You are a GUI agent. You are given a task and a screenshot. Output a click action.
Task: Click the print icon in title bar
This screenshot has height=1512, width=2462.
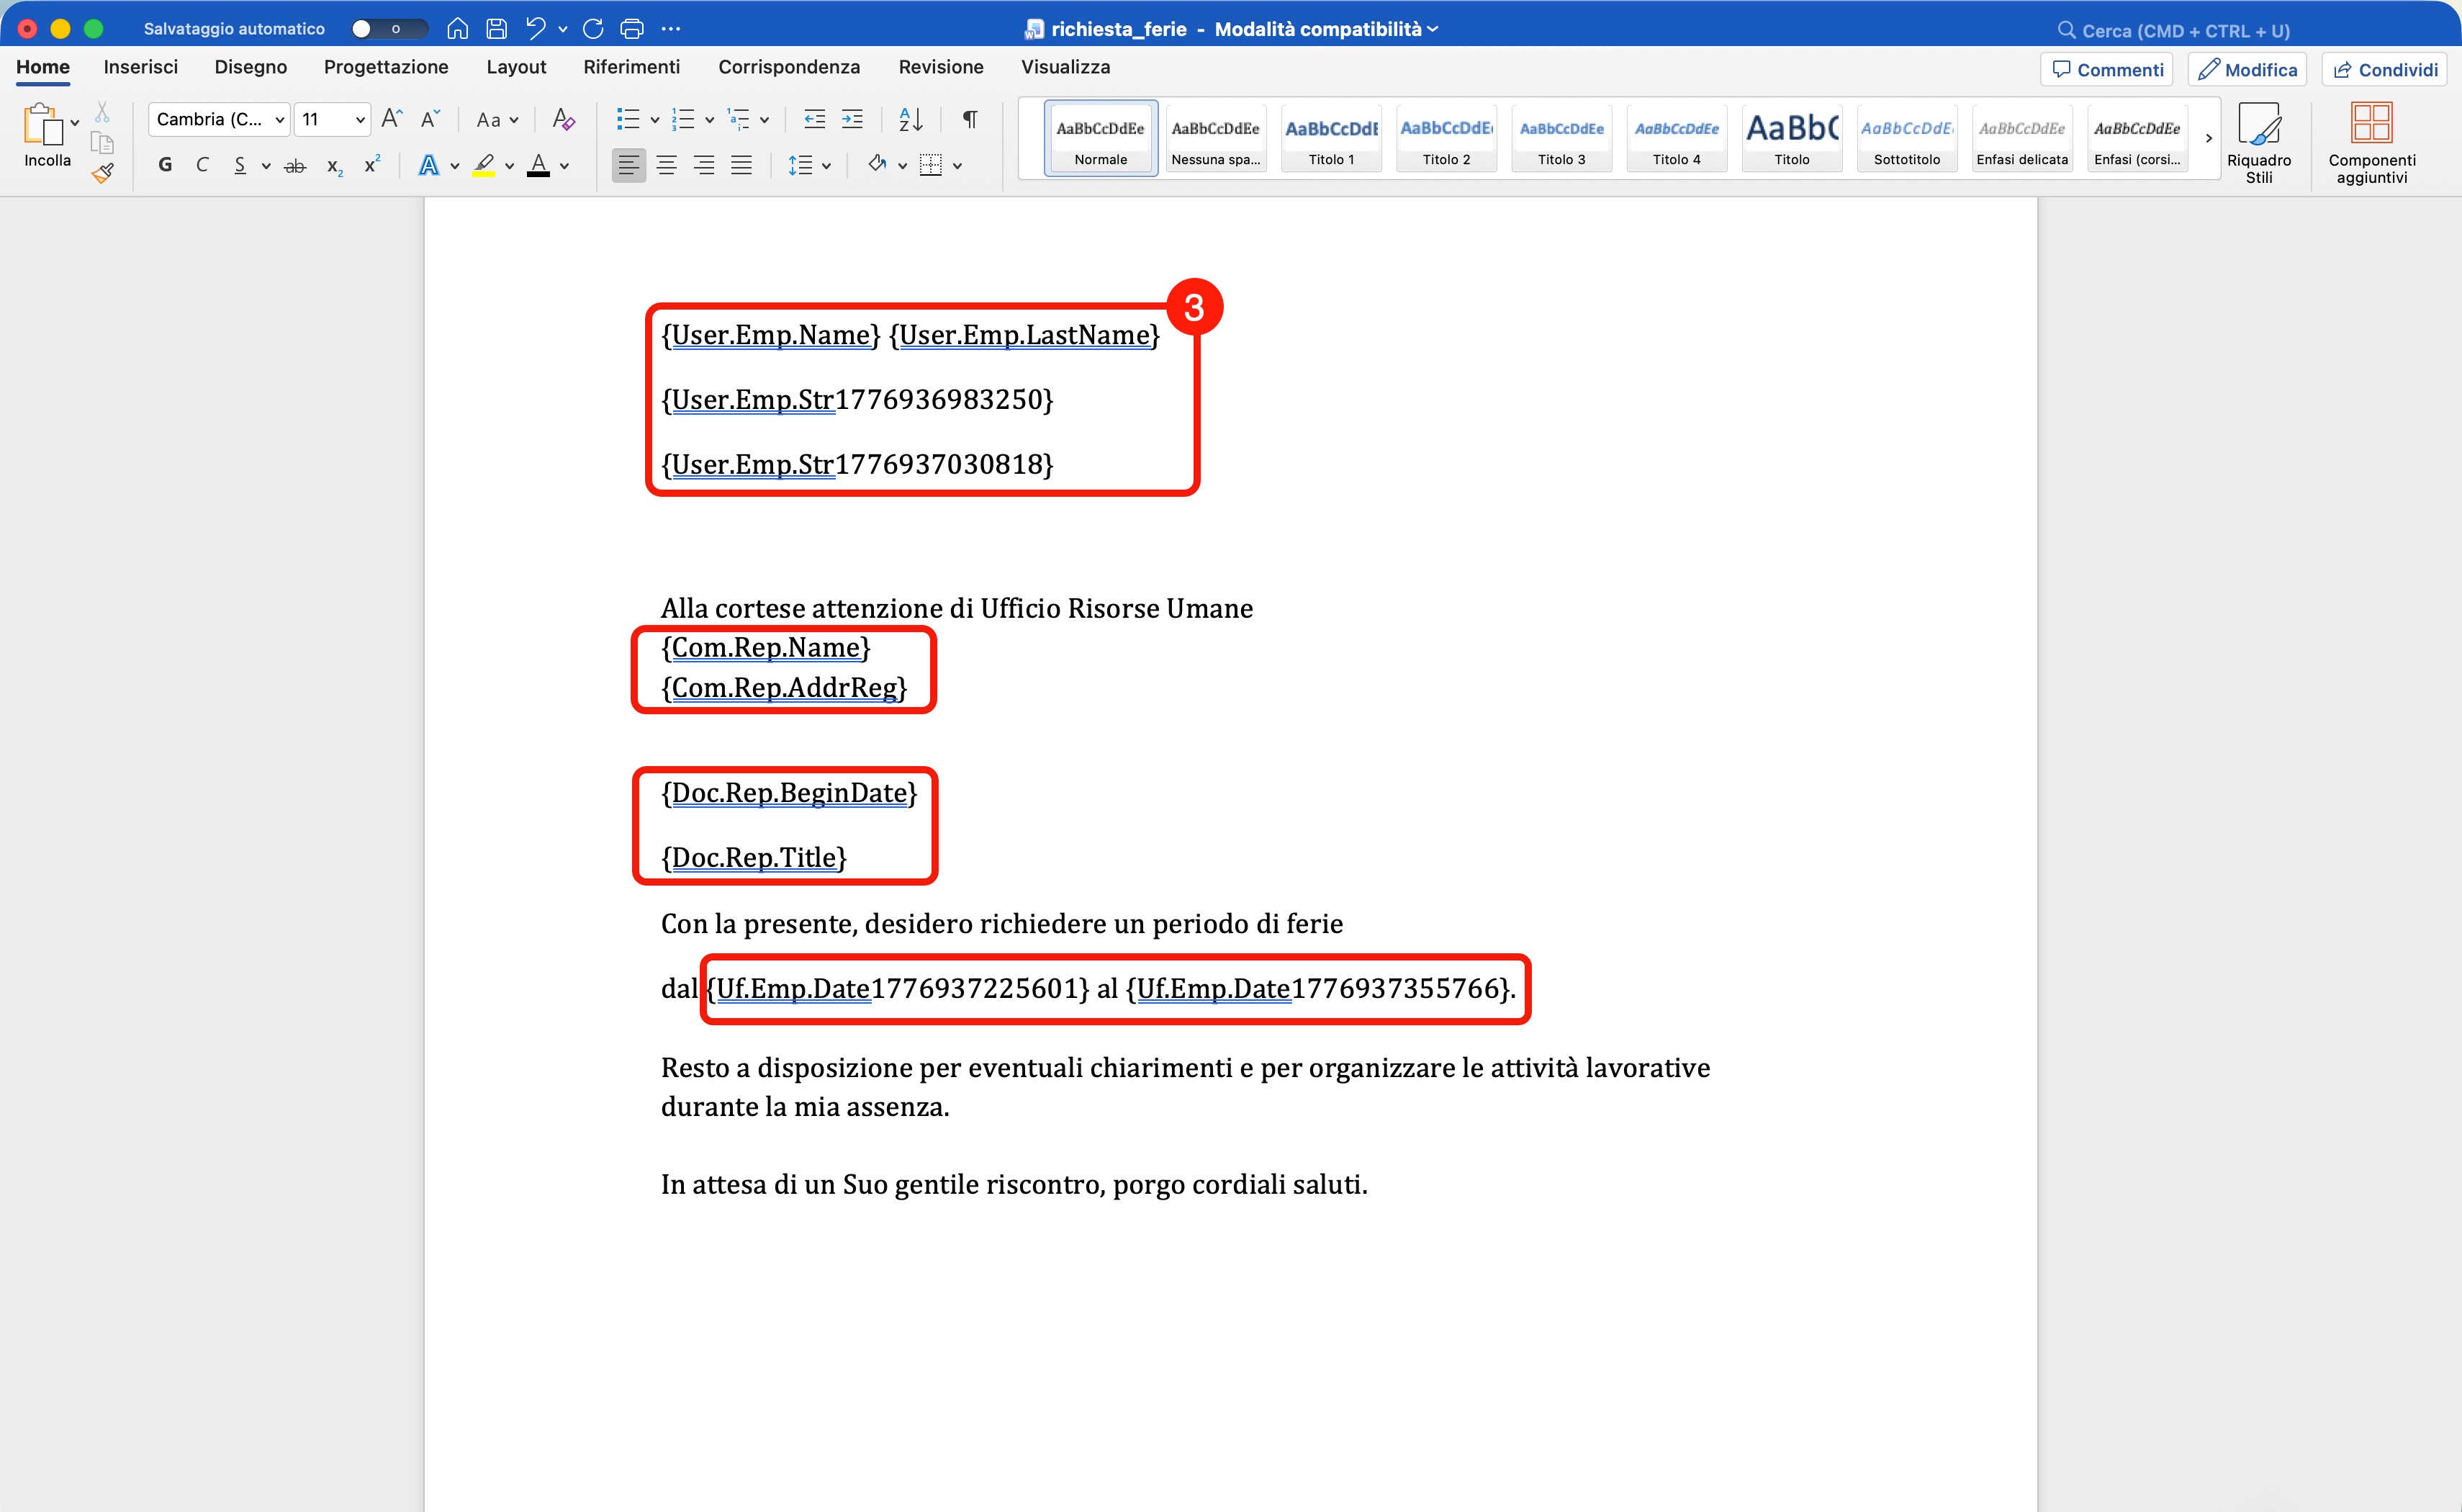point(632,29)
